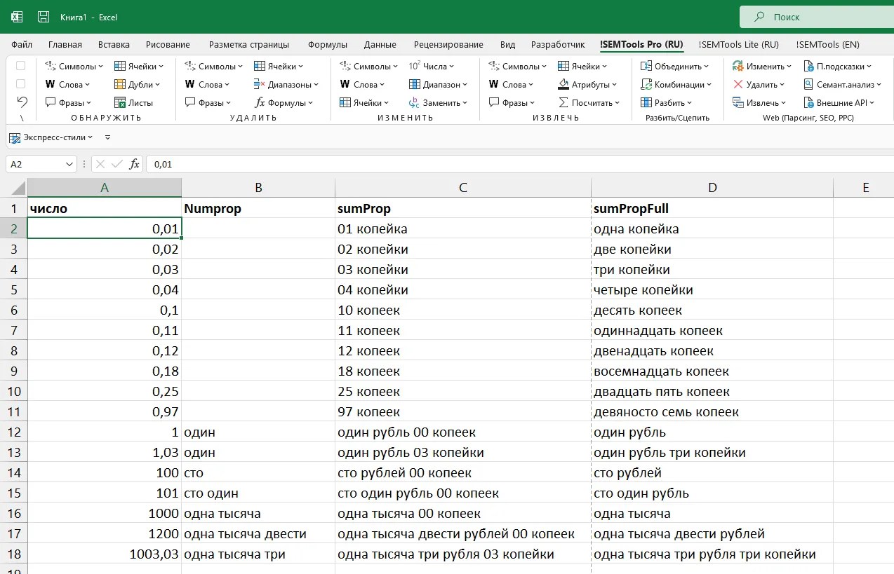Click the Листы icon in ОБНАРУЖИТЬ group
Screen dimensions: 894x574
coord(120,103)
